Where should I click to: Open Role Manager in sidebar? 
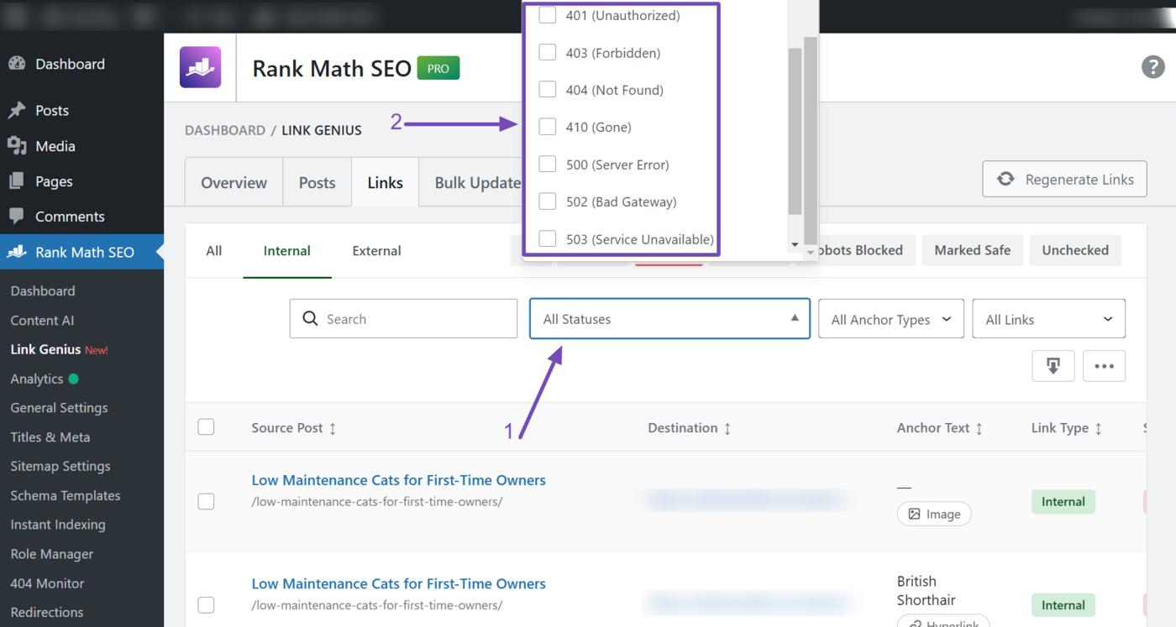(x=51, y=554)
